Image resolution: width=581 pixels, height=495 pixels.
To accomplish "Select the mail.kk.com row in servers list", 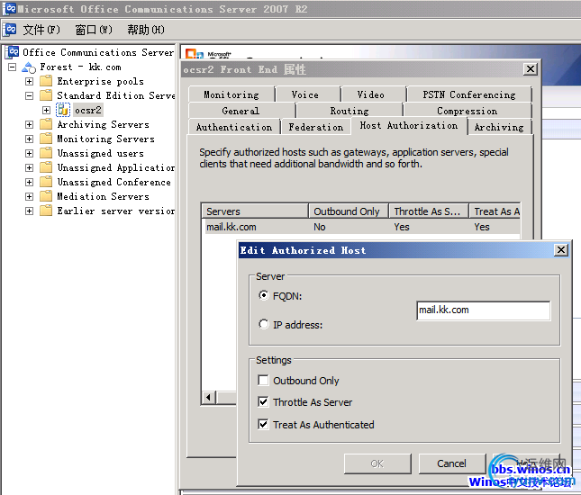I will point(361,227).
